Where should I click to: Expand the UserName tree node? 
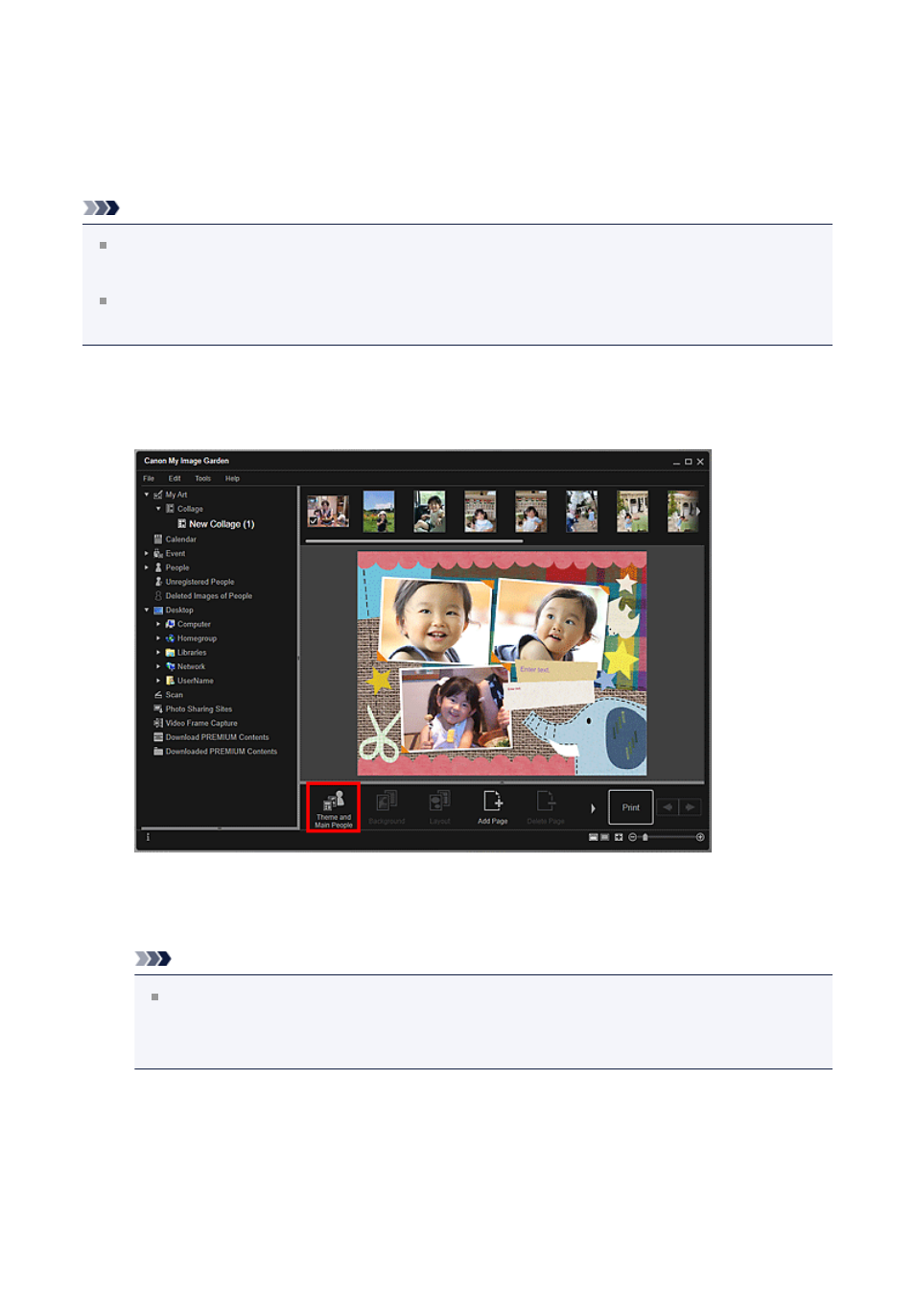(159, 681)
